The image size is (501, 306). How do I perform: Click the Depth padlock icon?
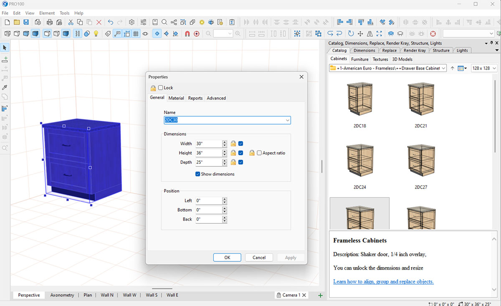(x=233, y=162)
